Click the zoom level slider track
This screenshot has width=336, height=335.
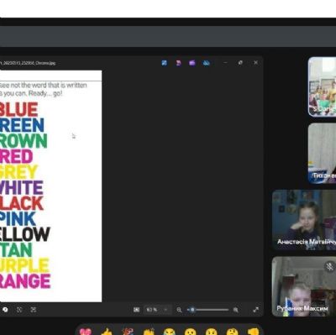click(x=208, y=310)
